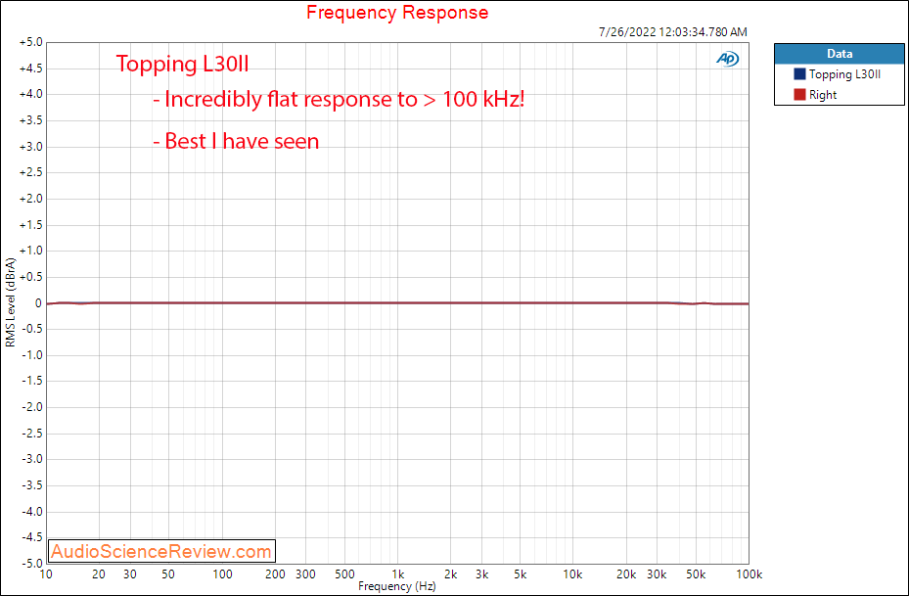Screen dimensions: 909x596
Task: Click the '-2.0' vertical axis tick label
Action: [x=32, y=407]
